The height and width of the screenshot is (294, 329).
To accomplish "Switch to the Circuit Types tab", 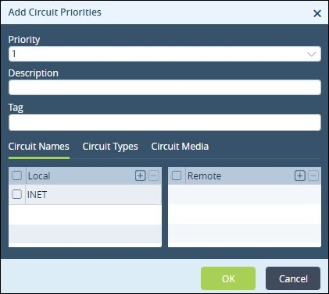I will (110, 147).
